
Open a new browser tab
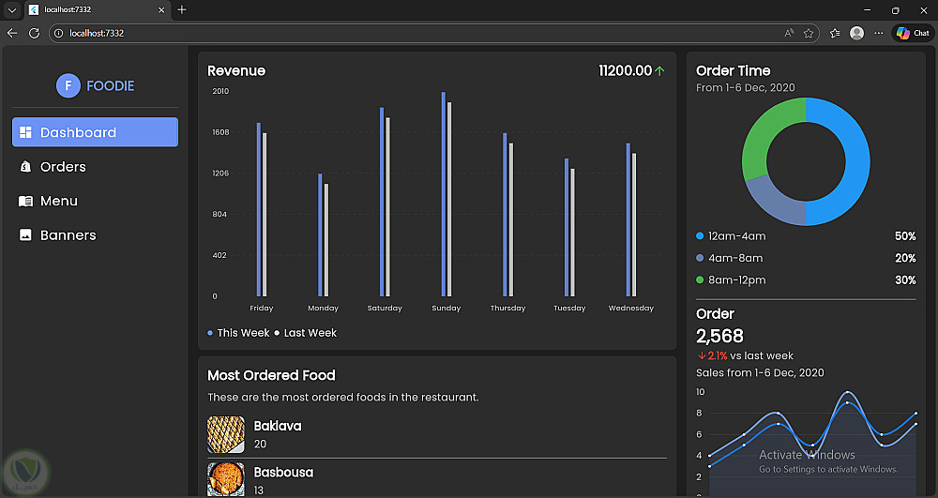point(182,9)
